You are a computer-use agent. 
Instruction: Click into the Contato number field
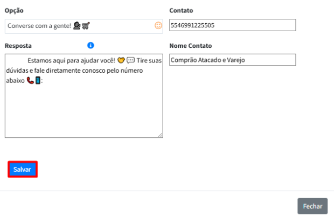coord(232,25)
